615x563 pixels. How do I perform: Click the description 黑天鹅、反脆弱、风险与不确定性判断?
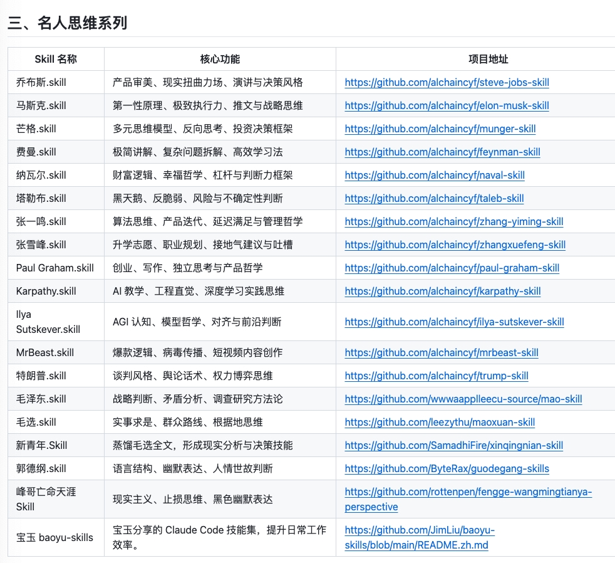coord(198,198)
